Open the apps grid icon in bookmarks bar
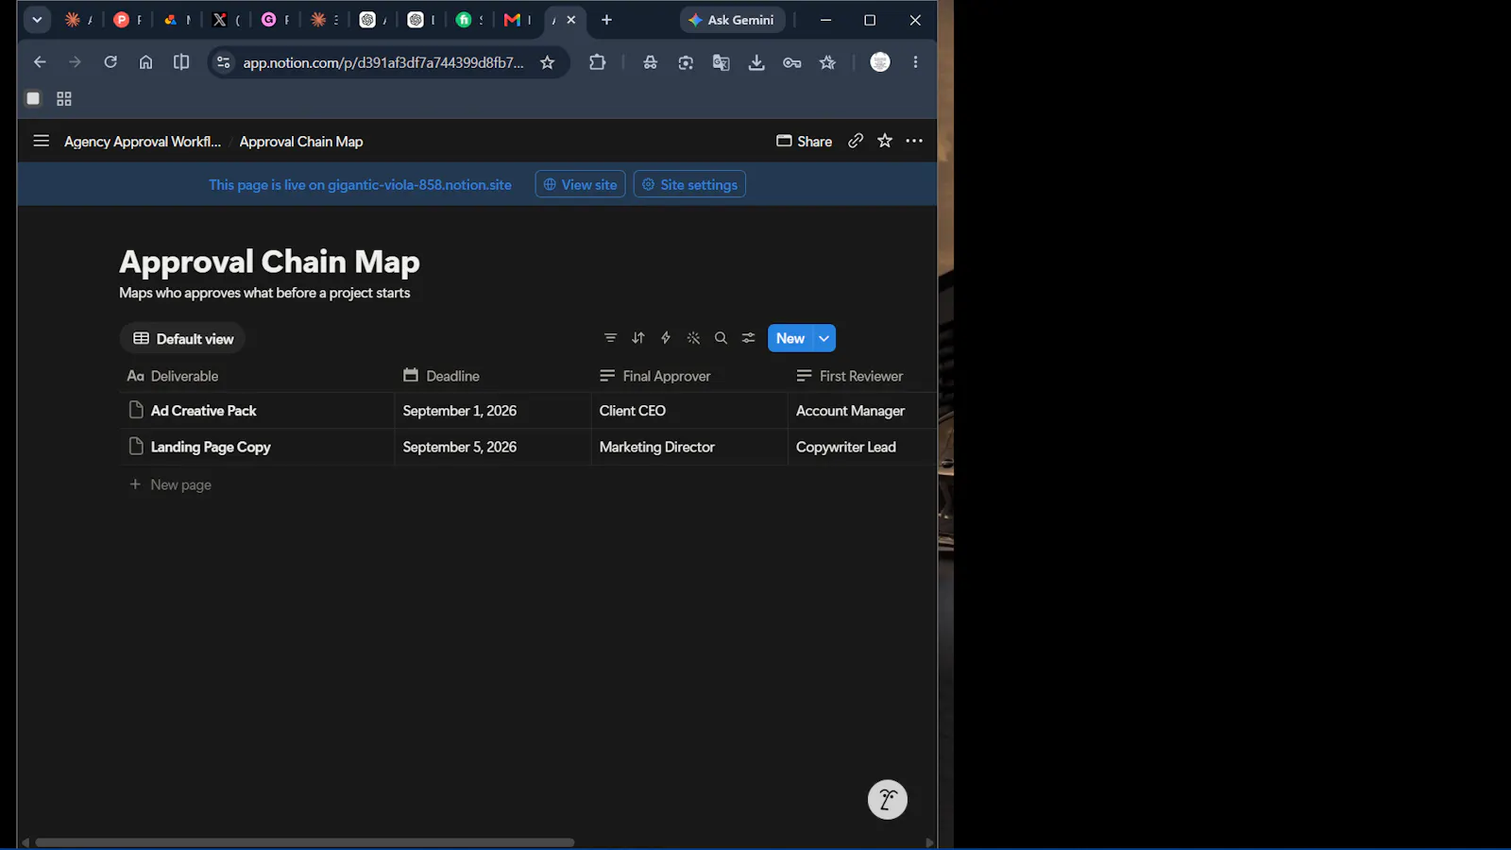1511x850 pixels. [64, 98]
